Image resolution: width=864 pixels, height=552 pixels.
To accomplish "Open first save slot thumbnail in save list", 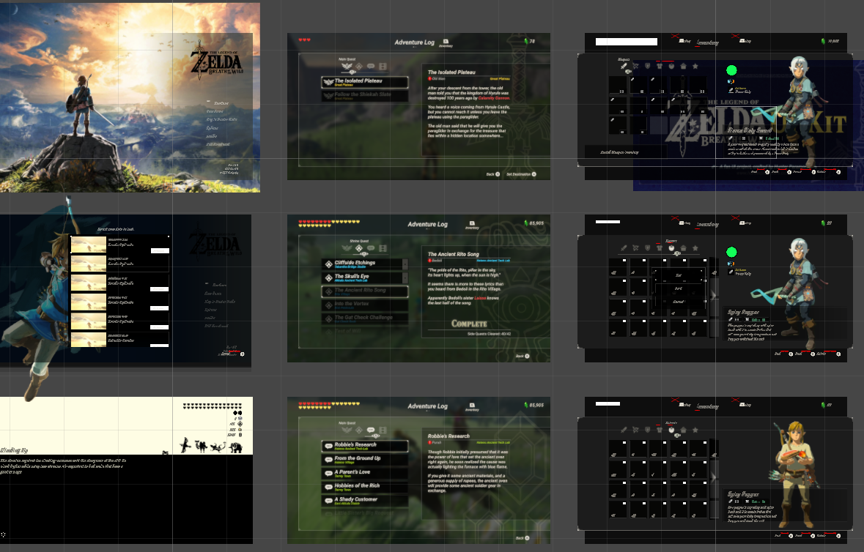I will point(89,245).
